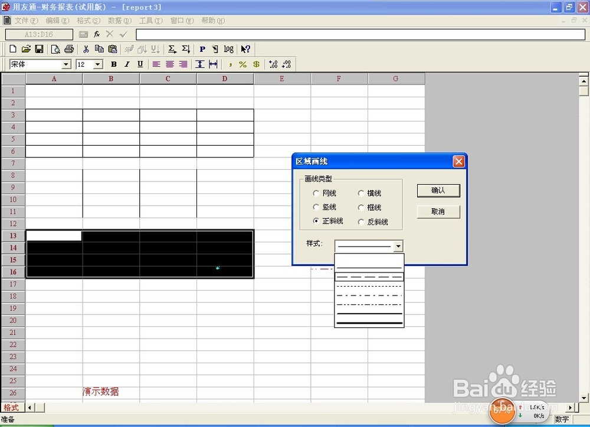
Task: Adjust row height icon
Action: (x=200, y=64)
